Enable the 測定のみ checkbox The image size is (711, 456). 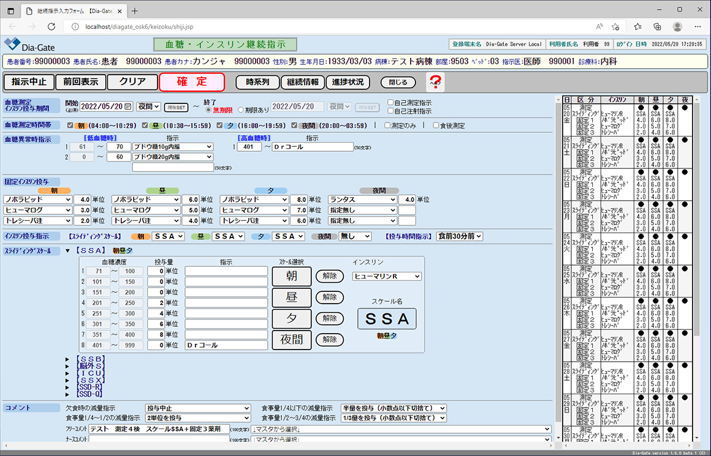click(387, 125)
